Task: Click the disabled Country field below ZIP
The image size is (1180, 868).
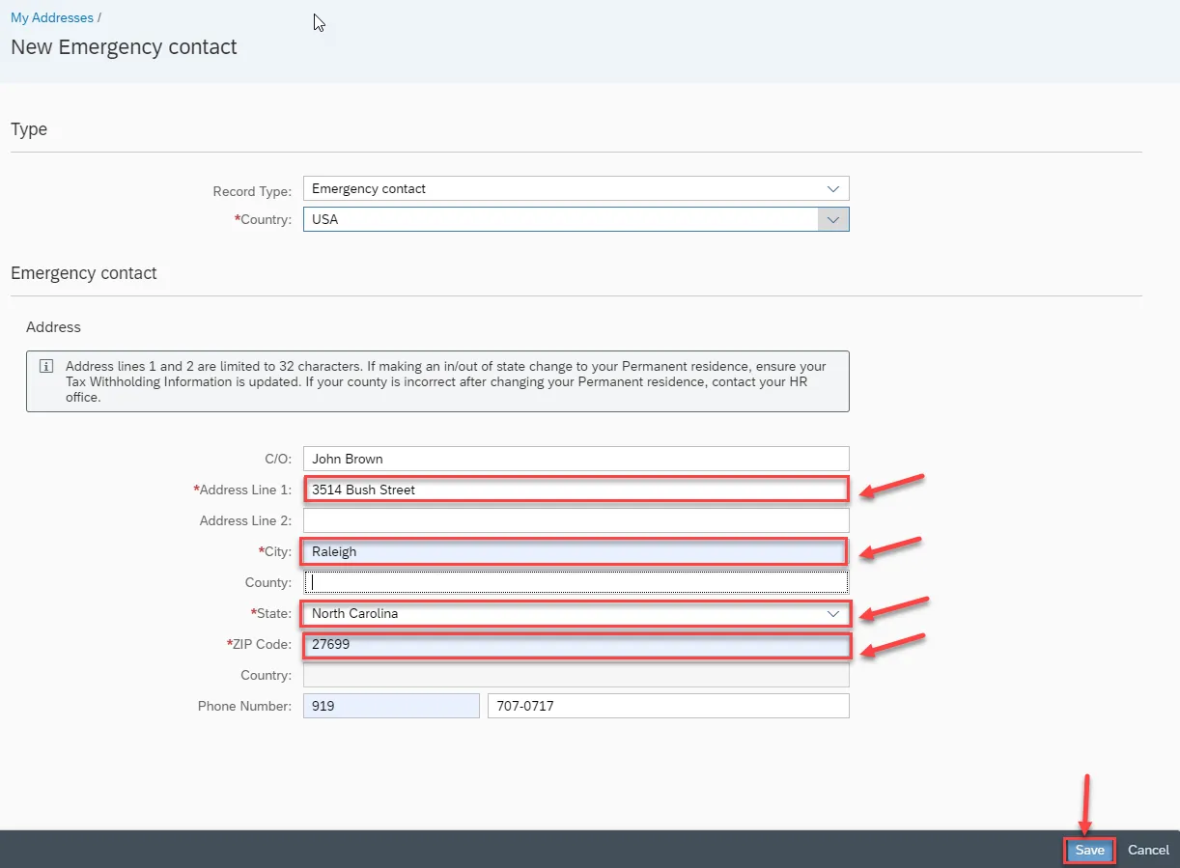Action: 576,675
